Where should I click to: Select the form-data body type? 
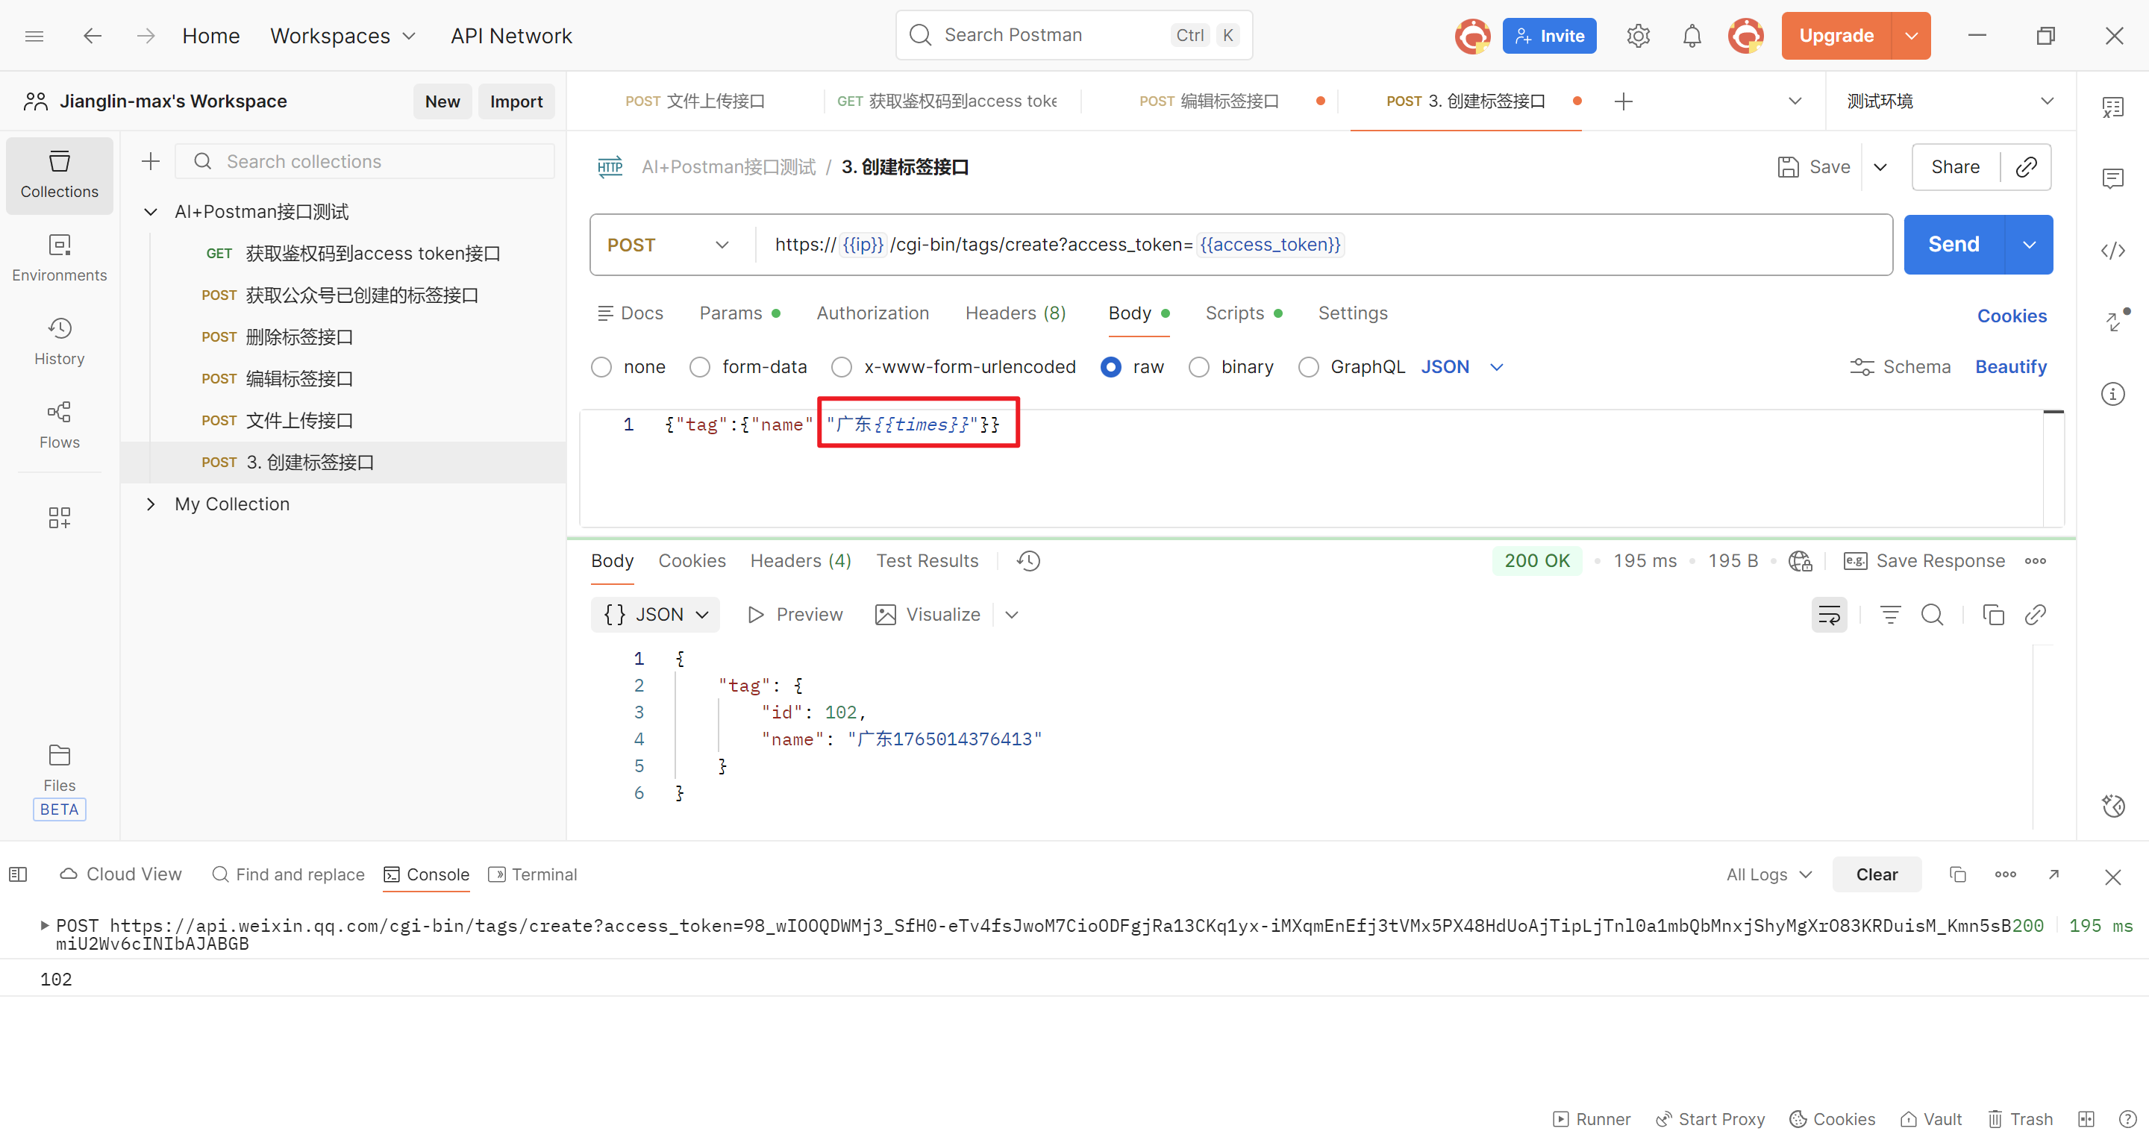700,367
